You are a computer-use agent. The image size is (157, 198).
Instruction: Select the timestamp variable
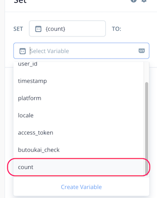pyautogui.click(x=78, y=81)
